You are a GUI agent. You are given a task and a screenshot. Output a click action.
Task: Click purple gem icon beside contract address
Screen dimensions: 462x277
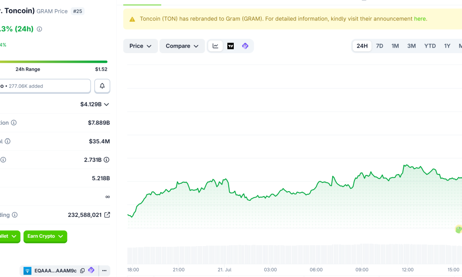(91, 270)
